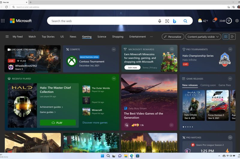Screen dimensions: 240x159
Task: Open Pro Matches card more options
Action: pos(230,138)
